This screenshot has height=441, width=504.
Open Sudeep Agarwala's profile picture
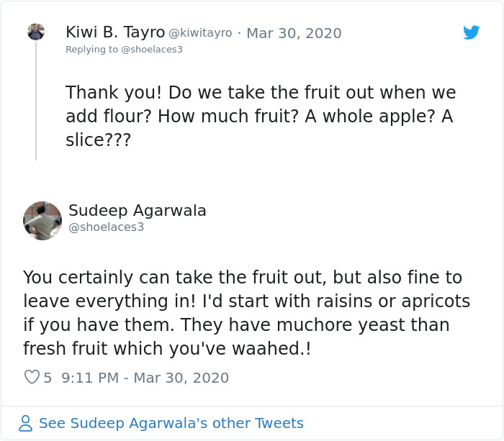click(x=42, y=220)
